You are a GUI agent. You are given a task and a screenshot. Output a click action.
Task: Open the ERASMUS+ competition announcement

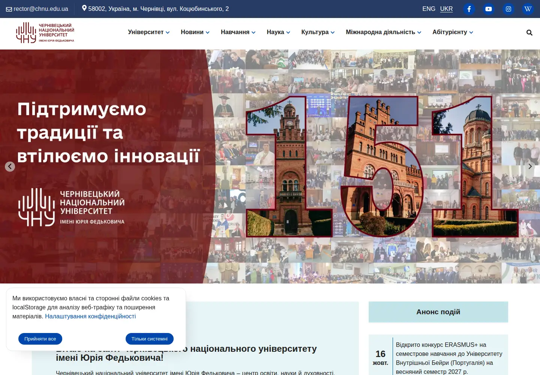click(x=449, y=358)
